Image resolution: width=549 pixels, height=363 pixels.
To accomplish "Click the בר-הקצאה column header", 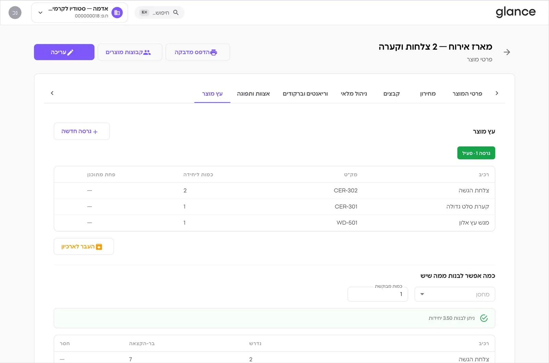I will (142, 343).
